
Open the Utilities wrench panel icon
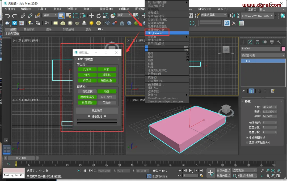[x=279, y=42]
